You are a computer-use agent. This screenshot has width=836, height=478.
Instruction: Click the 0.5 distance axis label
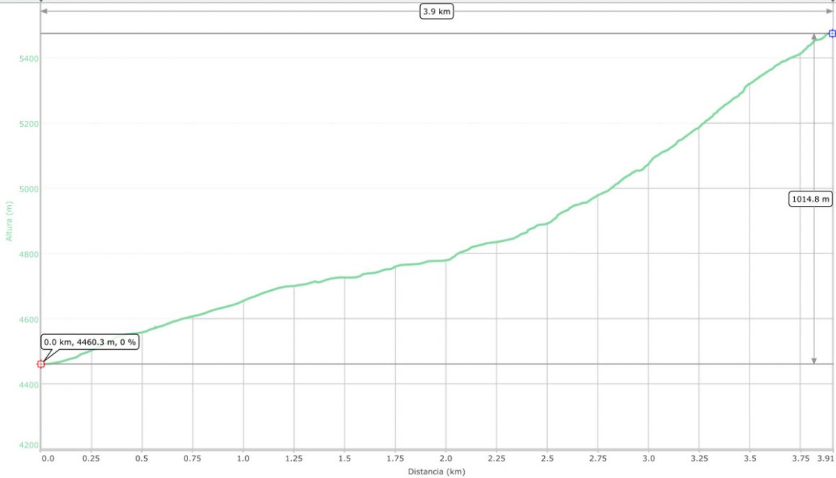142,459
